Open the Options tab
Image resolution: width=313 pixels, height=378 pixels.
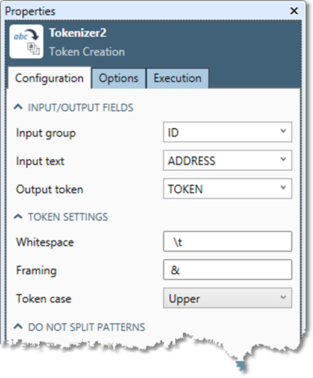118,78
